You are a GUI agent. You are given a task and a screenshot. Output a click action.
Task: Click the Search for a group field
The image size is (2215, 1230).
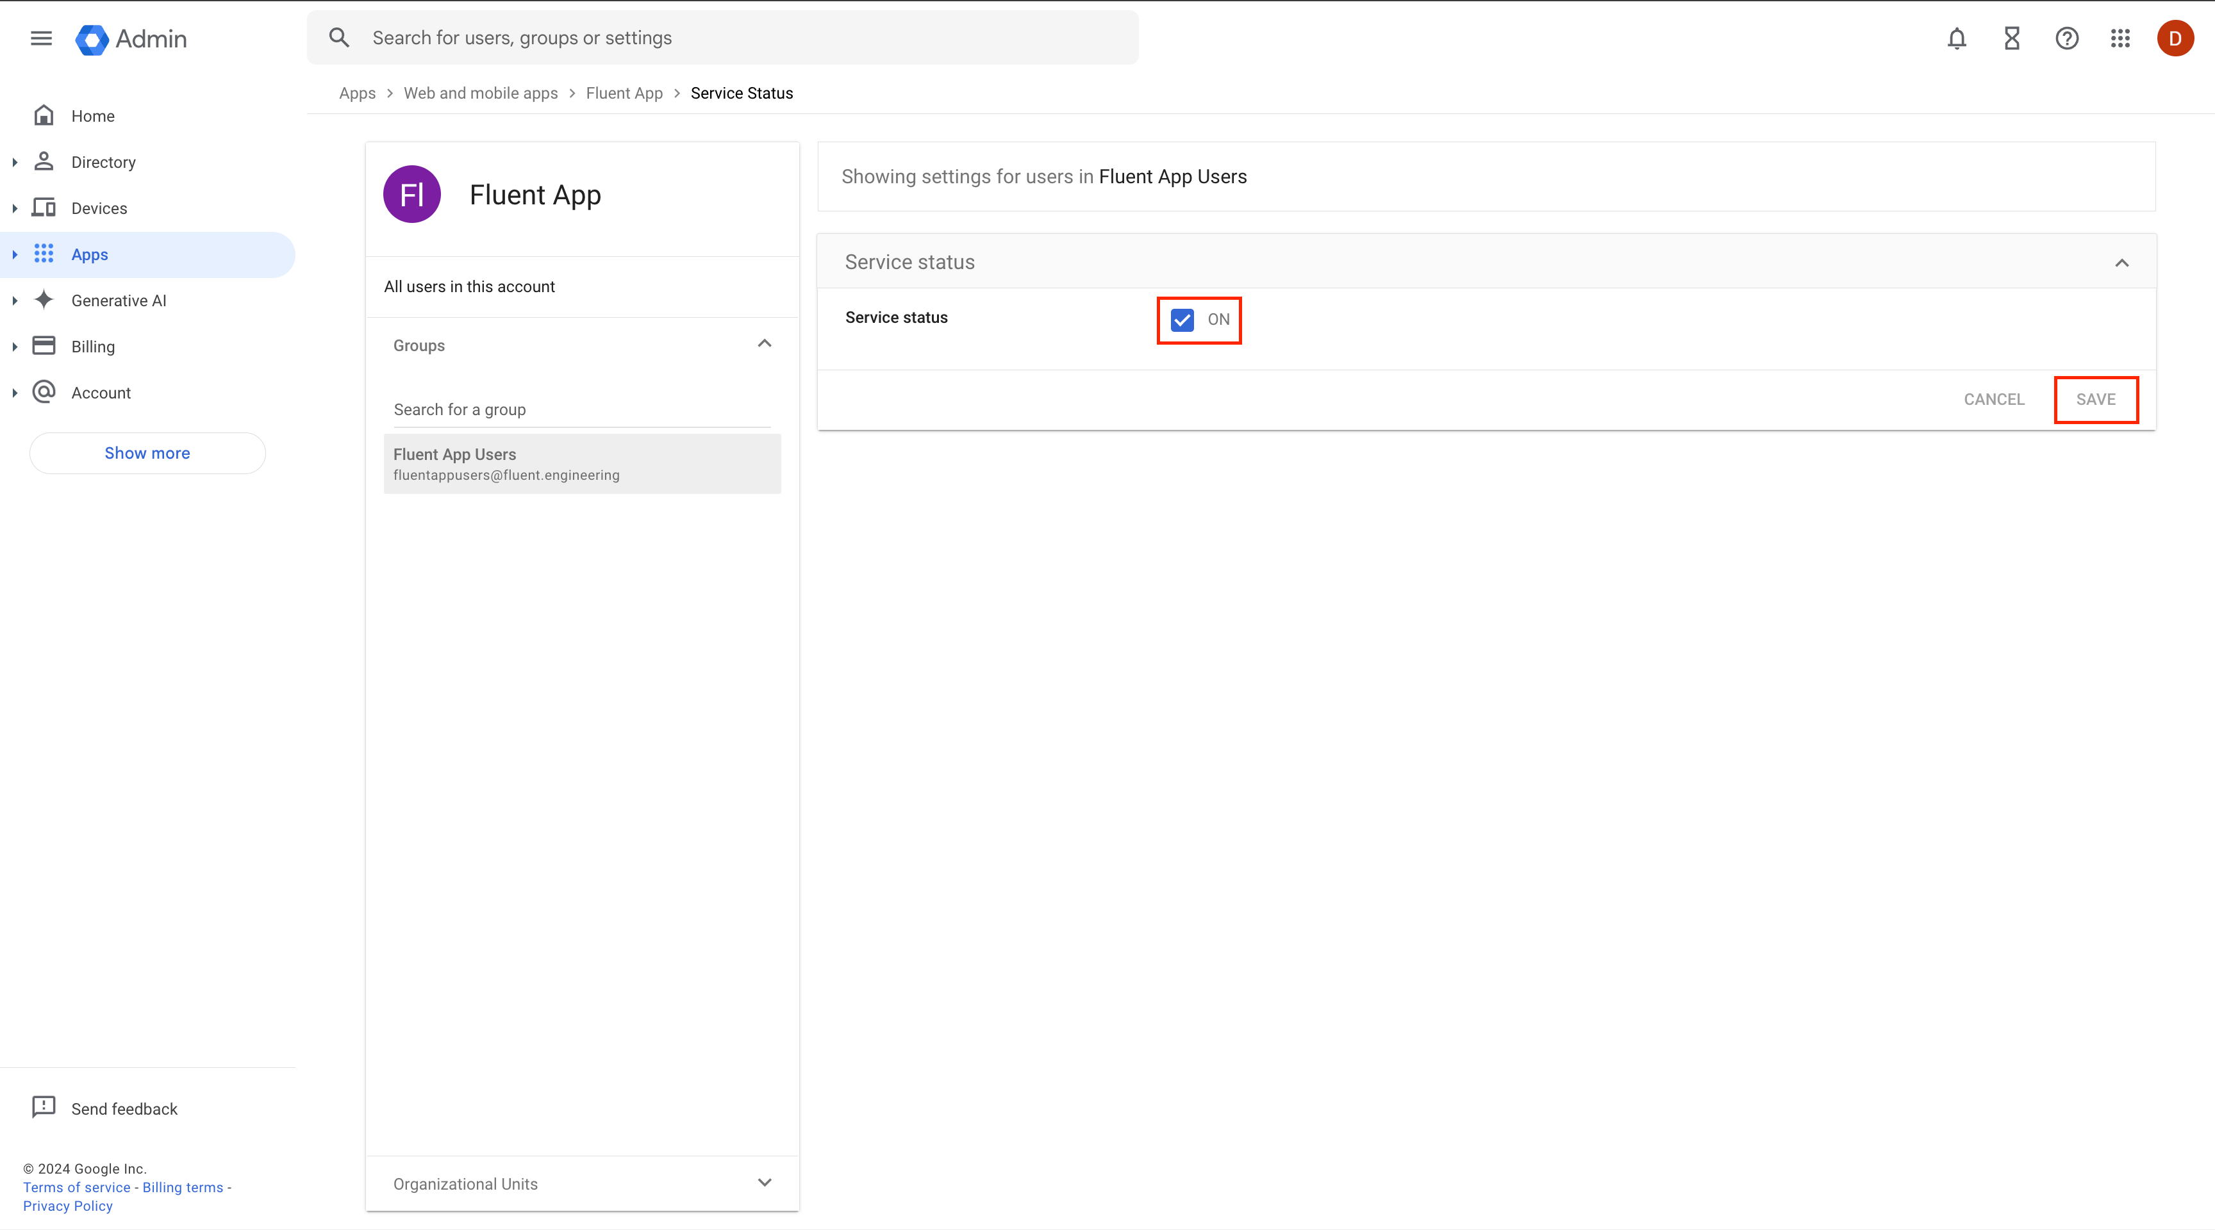[x=581, y=409]
